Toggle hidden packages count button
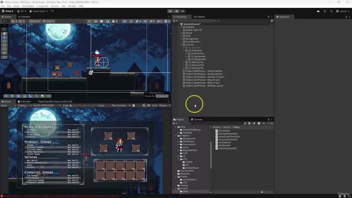 coord(271,123)
